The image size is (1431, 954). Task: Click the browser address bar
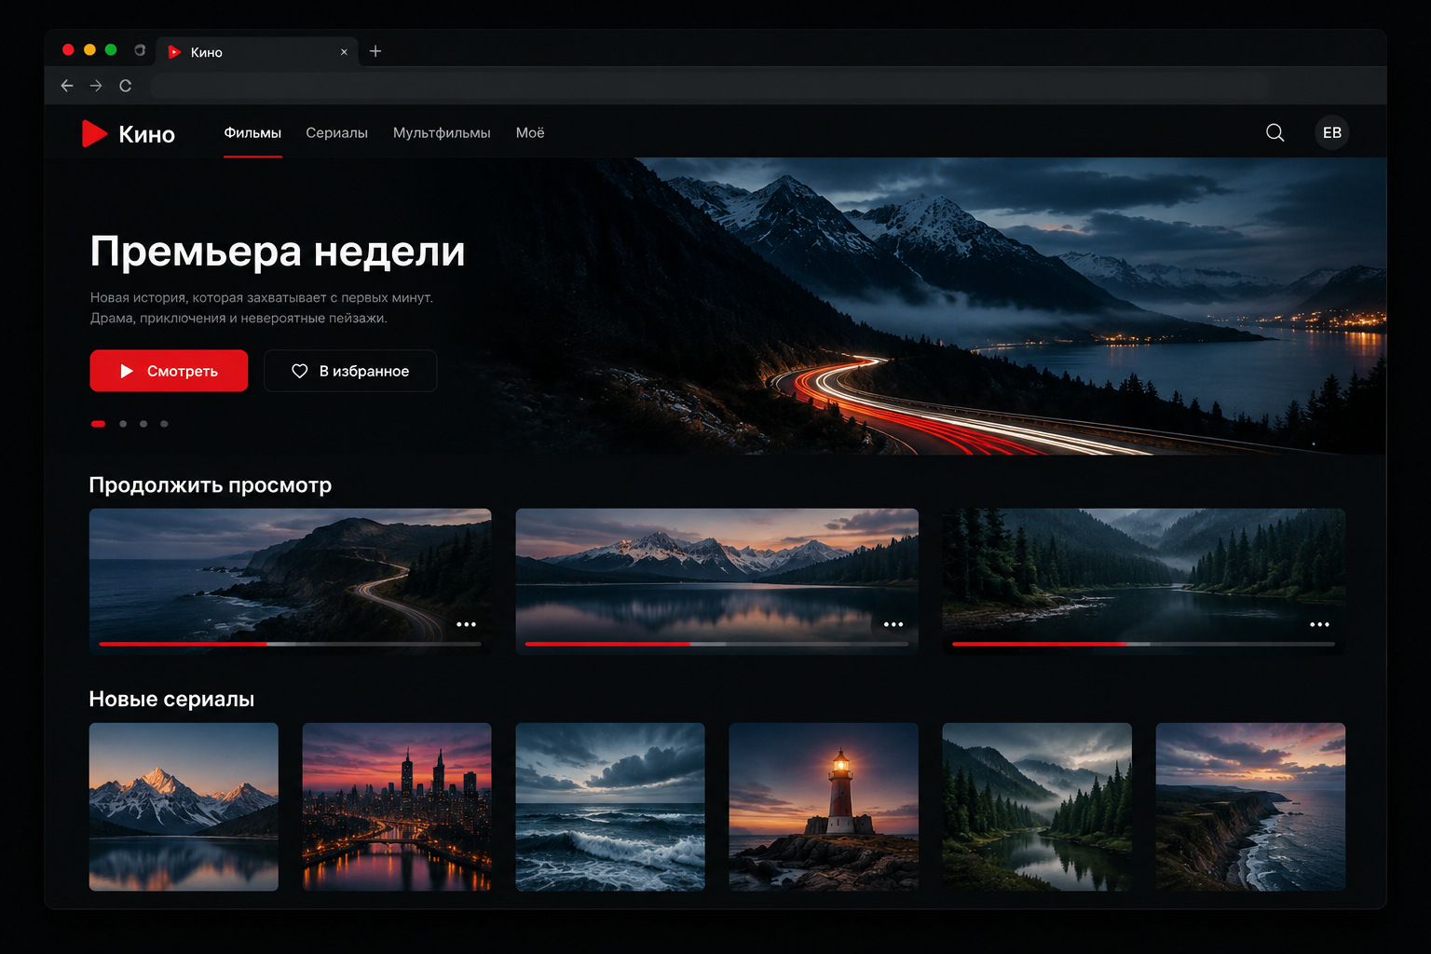(708, 86)
